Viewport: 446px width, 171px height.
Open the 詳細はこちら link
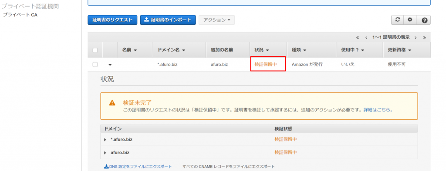coord(378,110)
